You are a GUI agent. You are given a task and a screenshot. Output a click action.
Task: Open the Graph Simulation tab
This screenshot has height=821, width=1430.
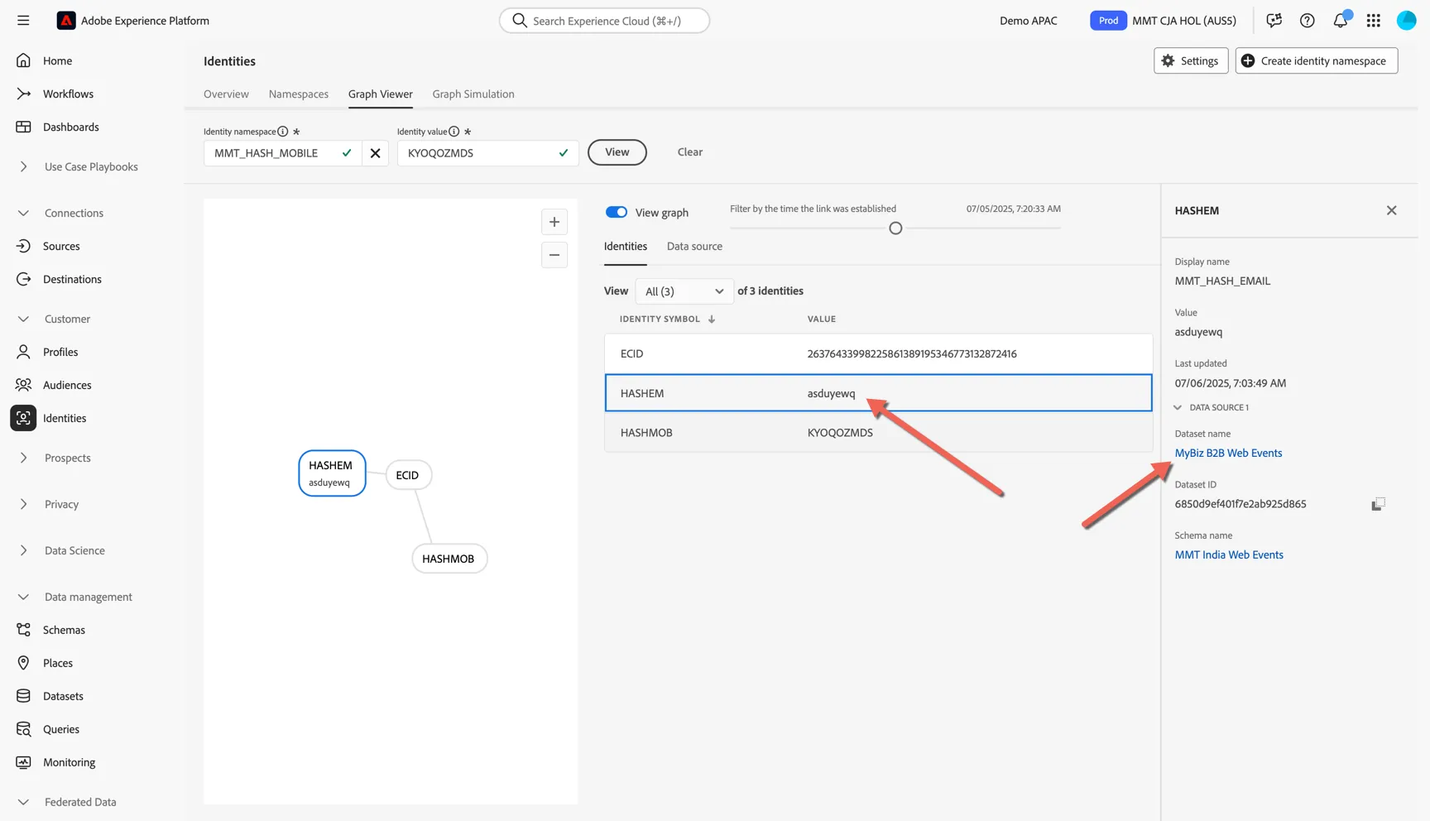click(473, 94)
